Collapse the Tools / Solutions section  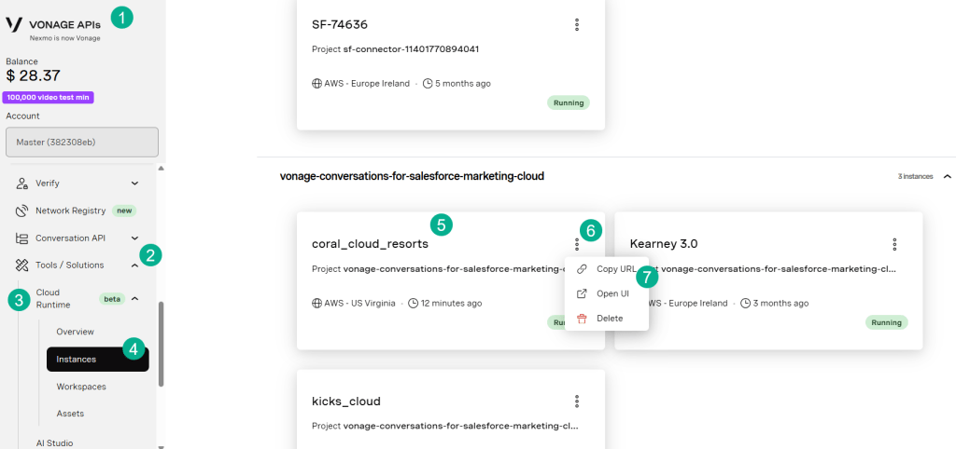(x=134, y=265)
